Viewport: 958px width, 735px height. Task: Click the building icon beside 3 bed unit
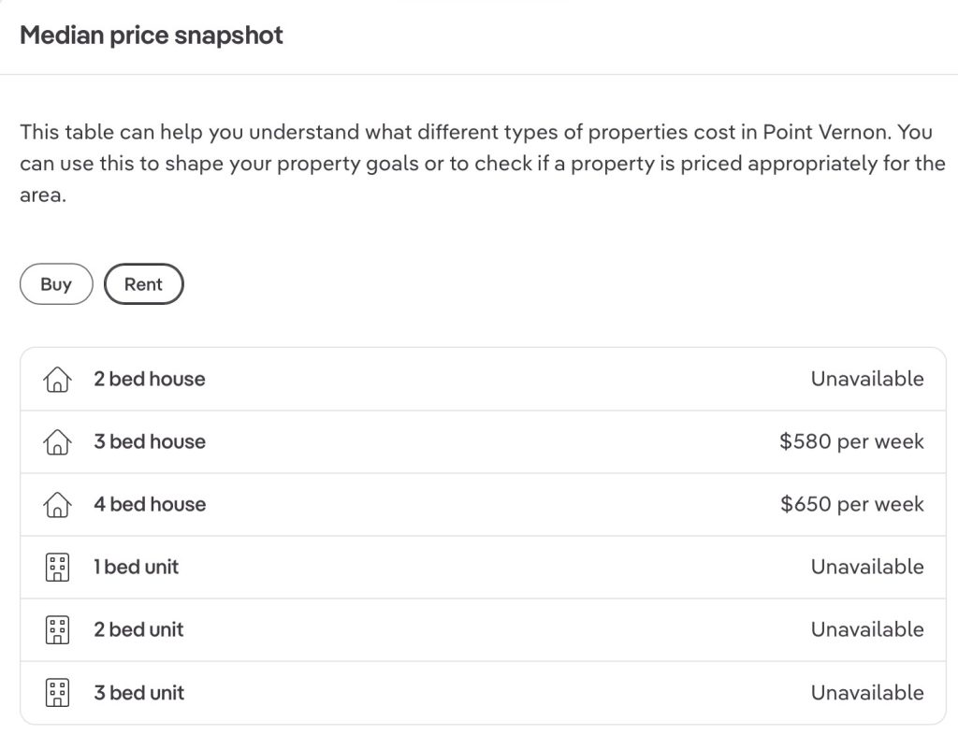(x=57, y=693)
